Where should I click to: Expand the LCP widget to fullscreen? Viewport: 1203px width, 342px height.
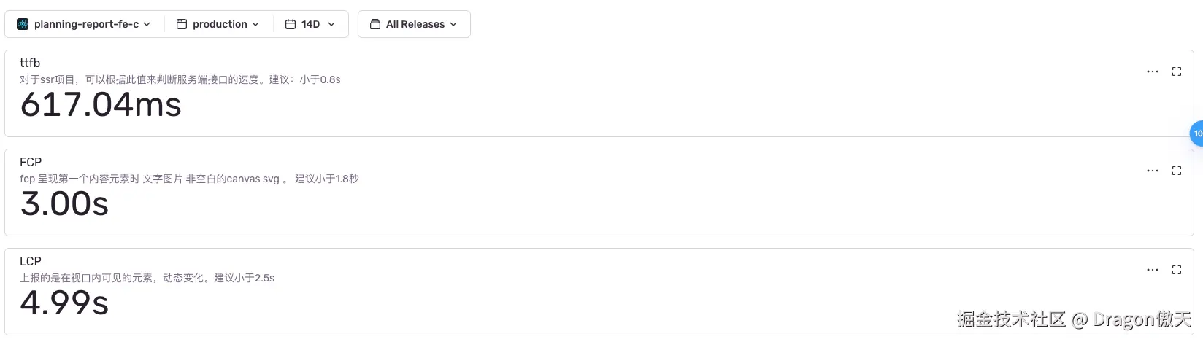[x=1177, y=270]
